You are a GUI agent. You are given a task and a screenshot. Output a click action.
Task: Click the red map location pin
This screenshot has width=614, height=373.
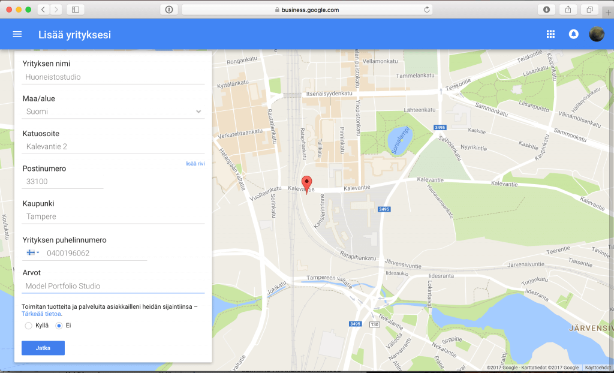pyautogui.click(x=307, y=184)
